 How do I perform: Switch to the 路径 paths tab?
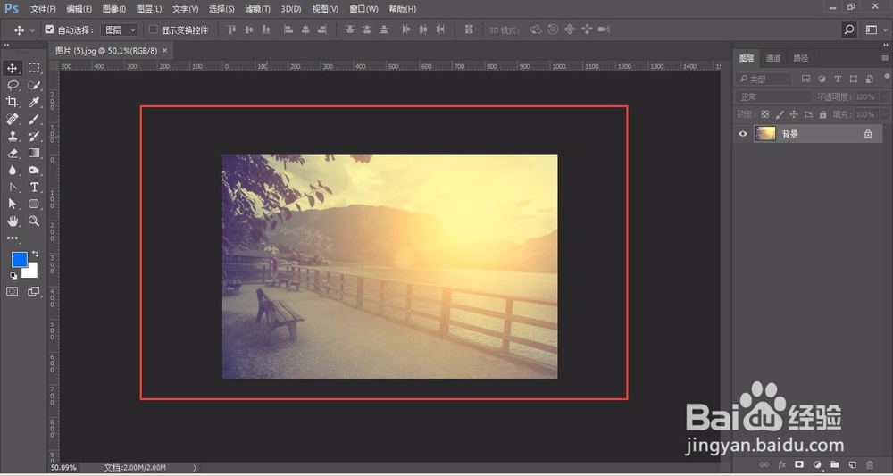click(801, 58)
